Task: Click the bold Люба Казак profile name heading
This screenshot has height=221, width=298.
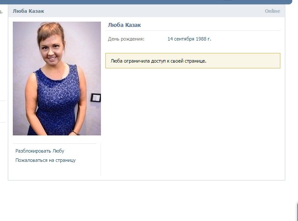Action: coord(124,25)
